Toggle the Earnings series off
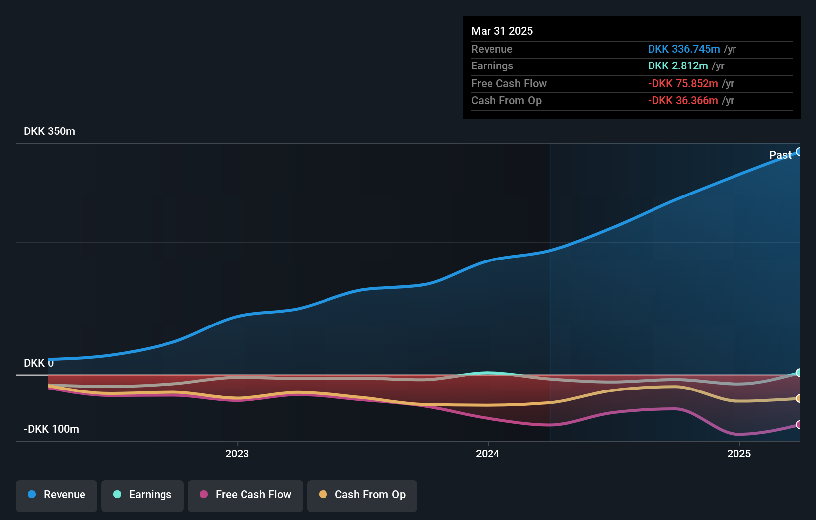The image size is (816, 520). (x=142, y=495)
